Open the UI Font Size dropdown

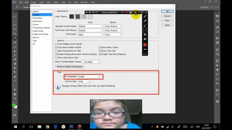coord(83,81)
